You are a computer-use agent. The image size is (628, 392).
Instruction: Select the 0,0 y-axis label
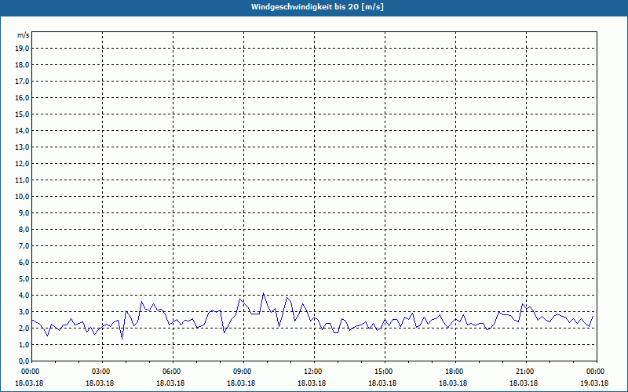24,361
